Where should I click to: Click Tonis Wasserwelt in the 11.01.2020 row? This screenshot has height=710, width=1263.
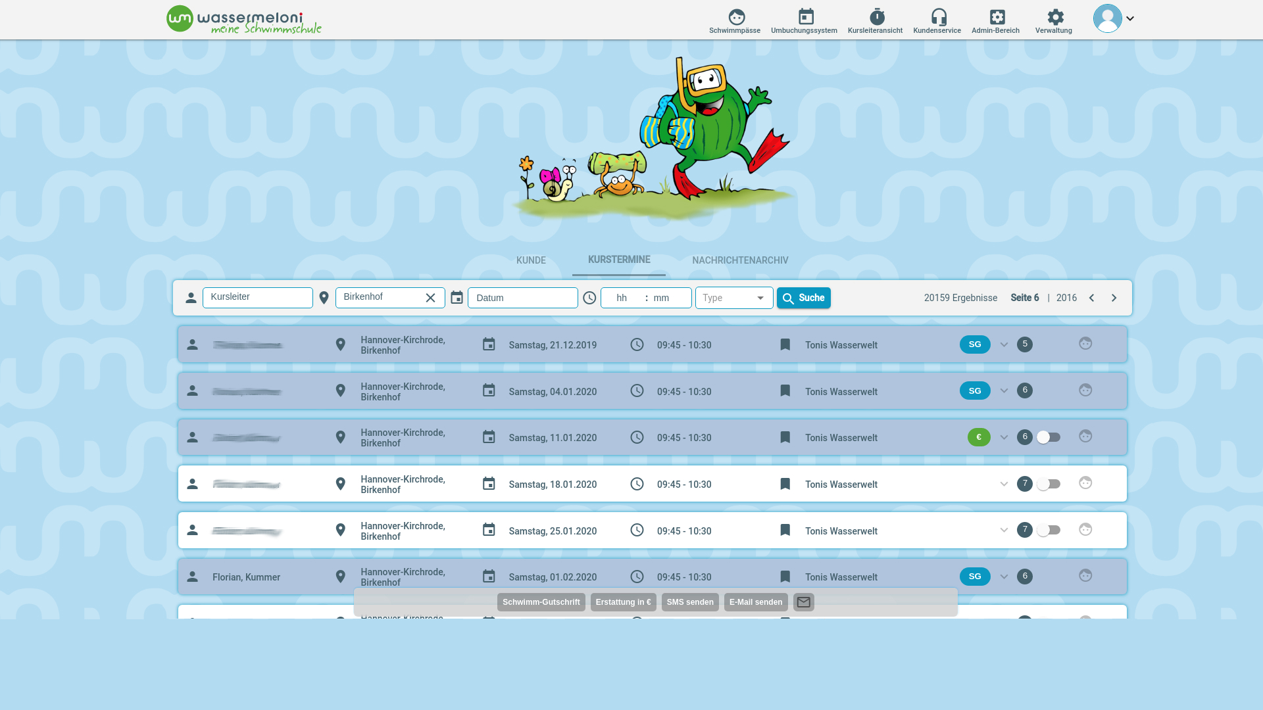pos(841,438)
